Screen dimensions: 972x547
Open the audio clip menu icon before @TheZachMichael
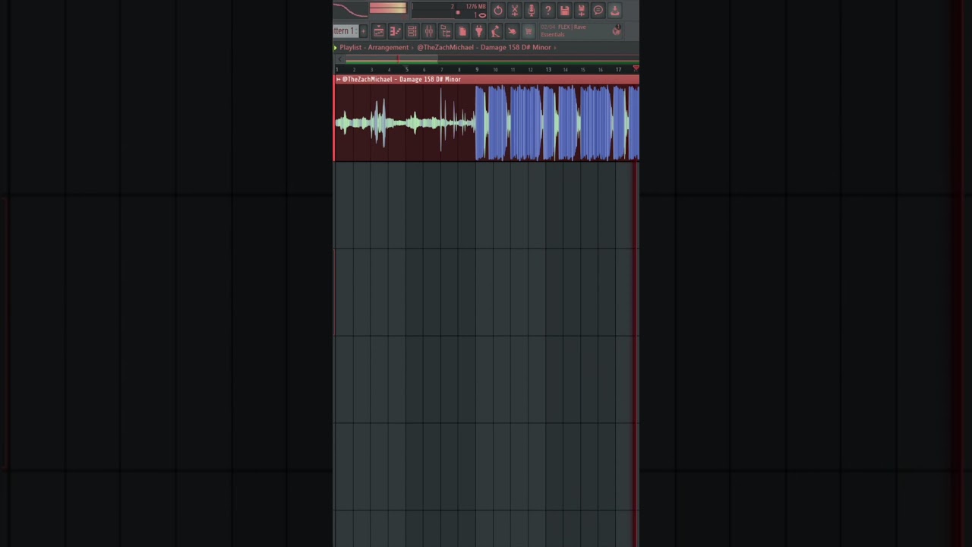tap(338, 79)
